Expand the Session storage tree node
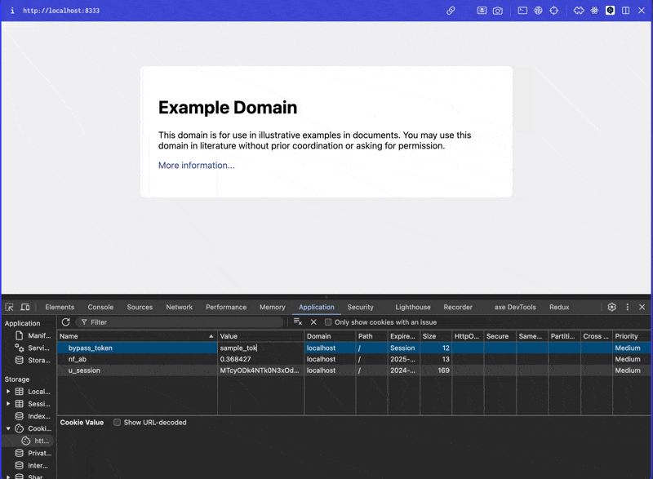The image size is (653, 479). pyautogui.click(x=8, y=404)
